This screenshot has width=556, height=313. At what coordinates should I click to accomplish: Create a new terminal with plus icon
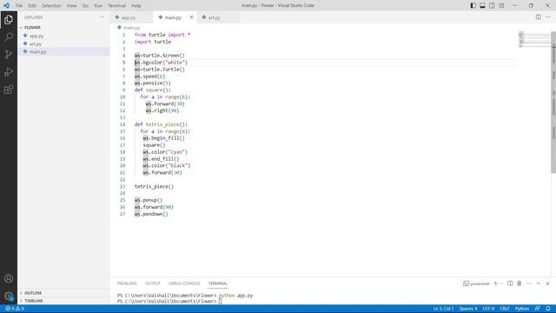coord(496,283)
